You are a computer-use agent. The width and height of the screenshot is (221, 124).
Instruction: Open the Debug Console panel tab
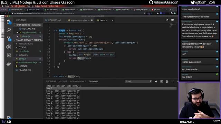[78, 81]
